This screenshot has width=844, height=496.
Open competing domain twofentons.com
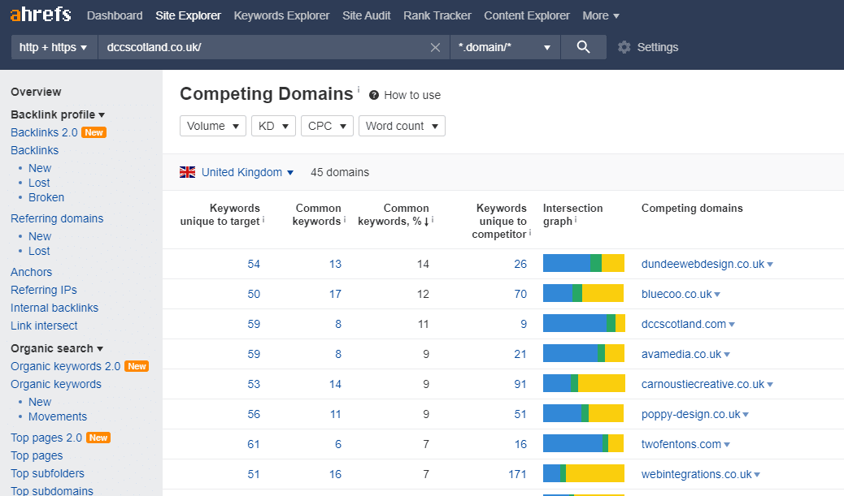coord(681,444)
